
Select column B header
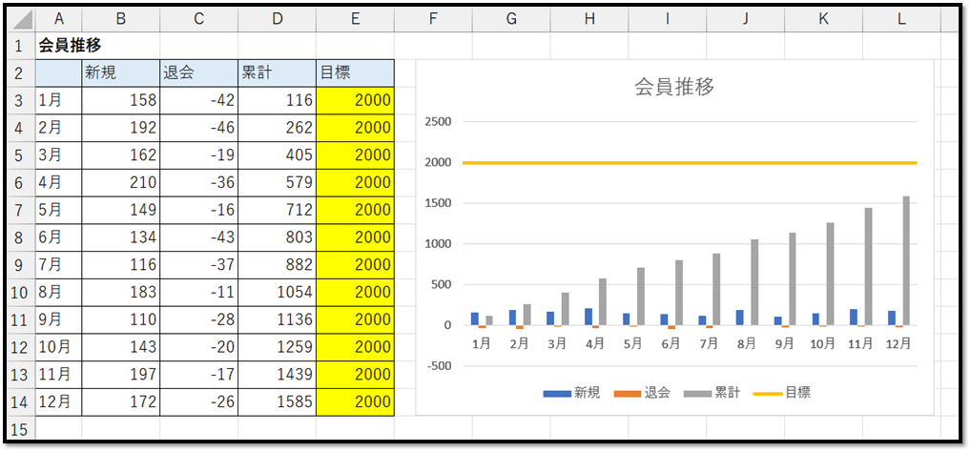(x=120, y=20)
